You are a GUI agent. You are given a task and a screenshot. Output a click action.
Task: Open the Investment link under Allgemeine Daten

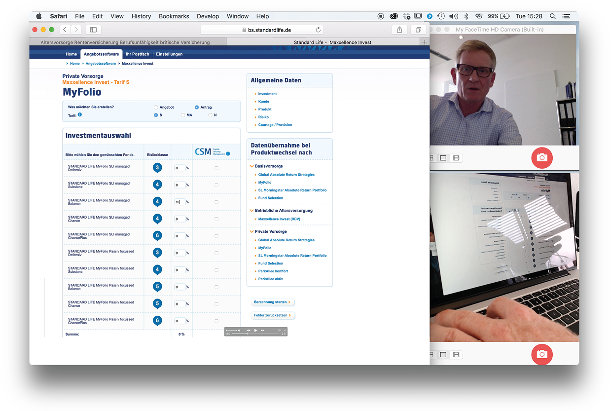(x=267, y=94)
